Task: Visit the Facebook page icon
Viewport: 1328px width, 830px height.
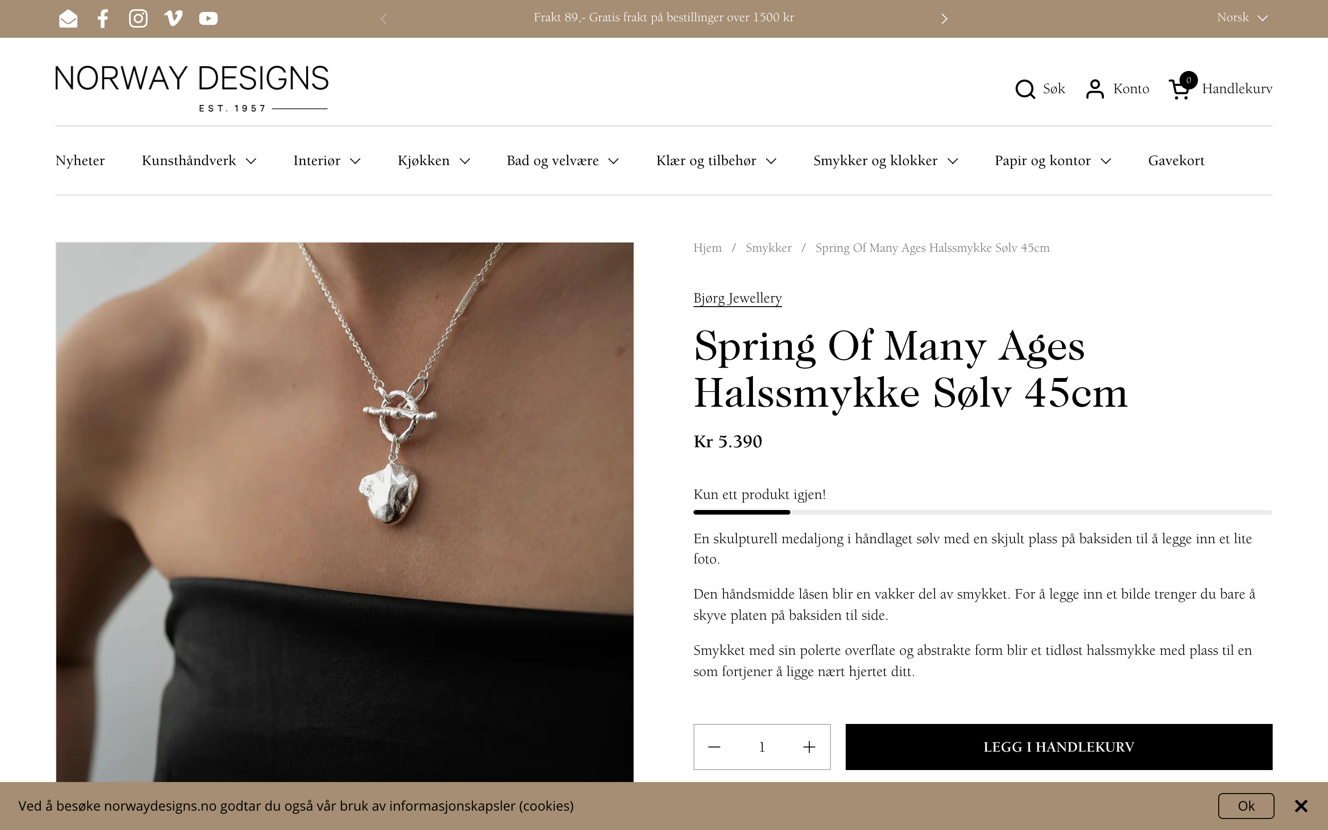Action: 103,18
